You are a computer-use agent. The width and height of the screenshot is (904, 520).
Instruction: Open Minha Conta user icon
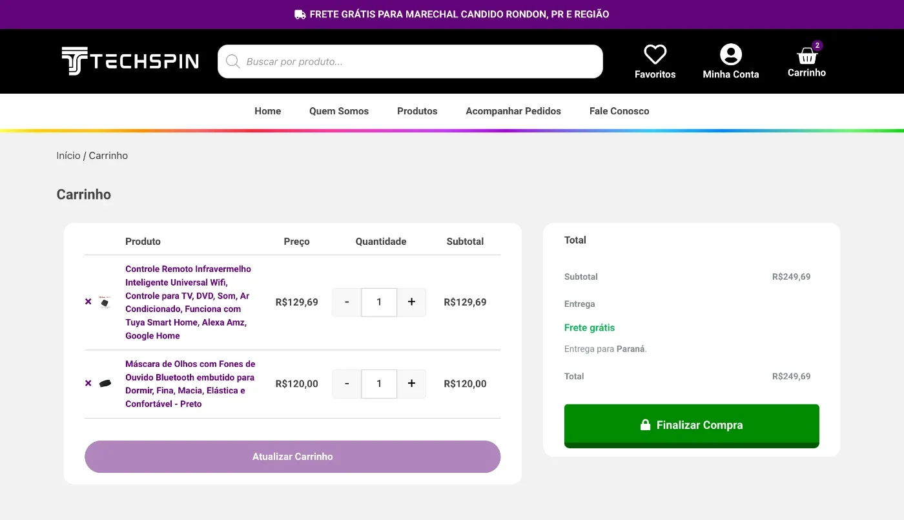click(x=731, y=54)
